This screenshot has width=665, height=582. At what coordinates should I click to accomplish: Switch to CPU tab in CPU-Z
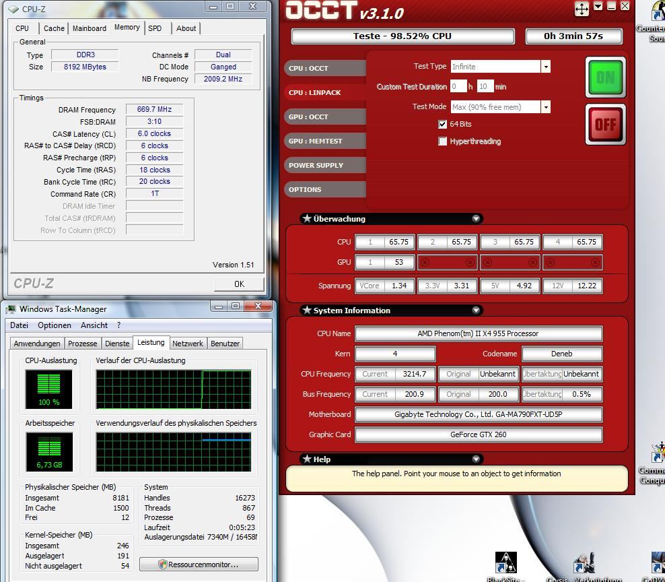tap(22, 28)
